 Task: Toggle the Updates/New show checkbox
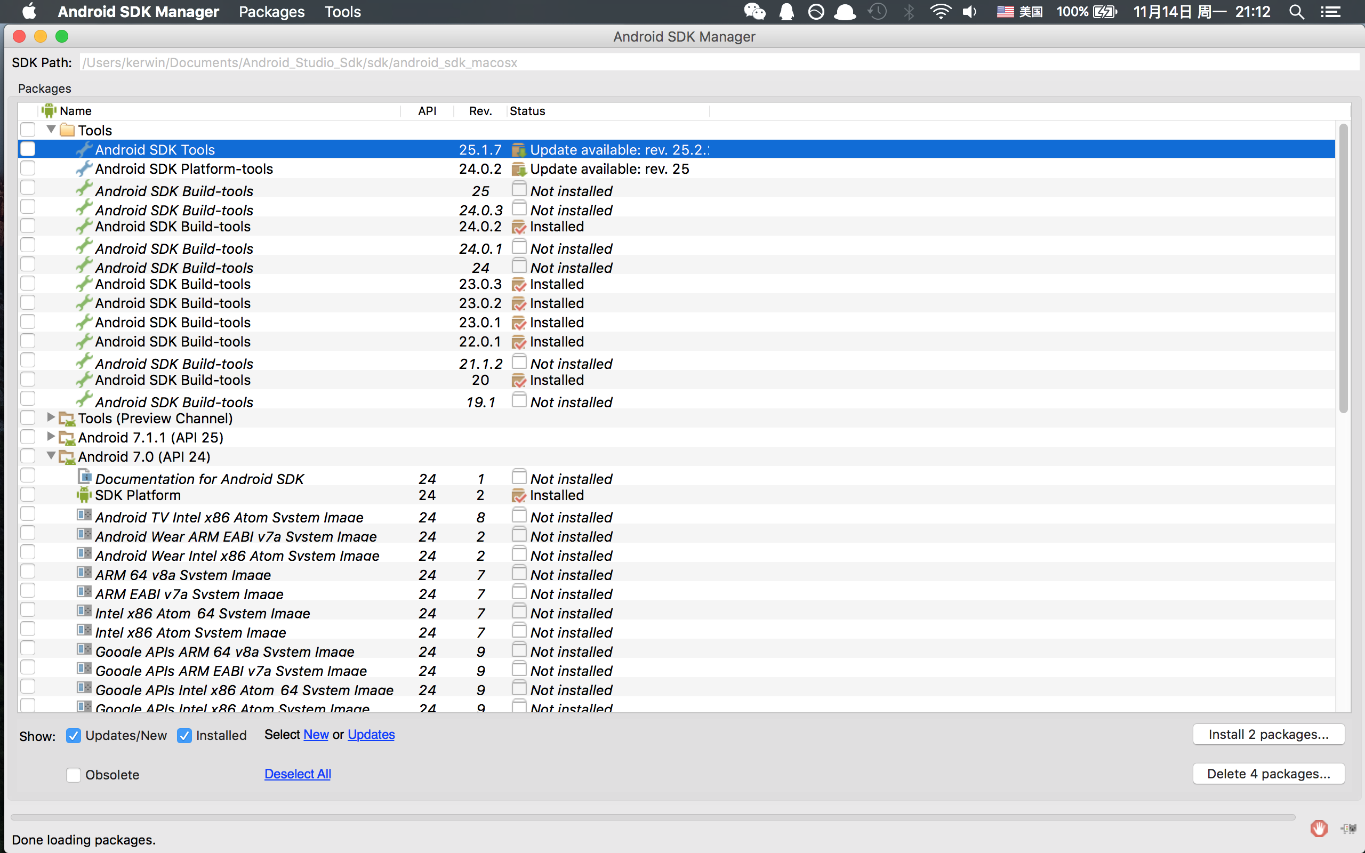tap(74, 736)
